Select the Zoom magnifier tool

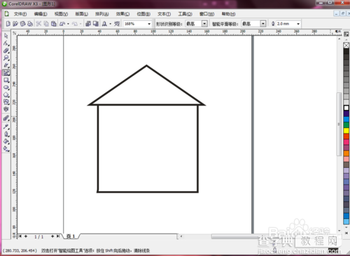pos(6,57)
